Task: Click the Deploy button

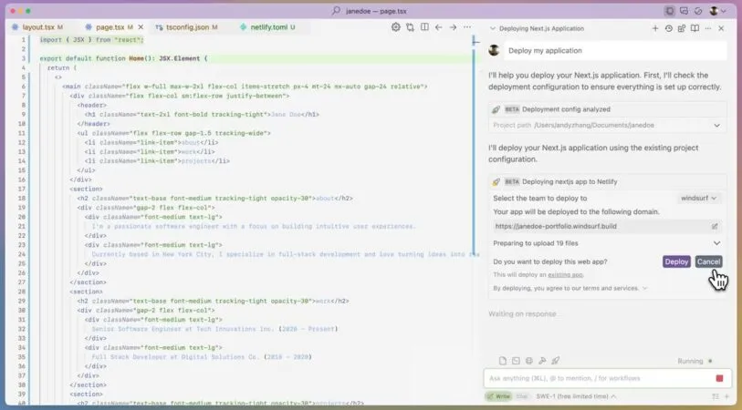Action: click(x=676, y=261)
